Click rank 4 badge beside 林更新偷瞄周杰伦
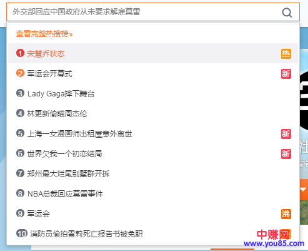308x251 pixels. 20,113
